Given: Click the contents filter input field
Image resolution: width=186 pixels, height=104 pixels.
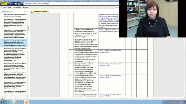Looking at the screenshot, I should pyautogui.click(x=13, y=96).
